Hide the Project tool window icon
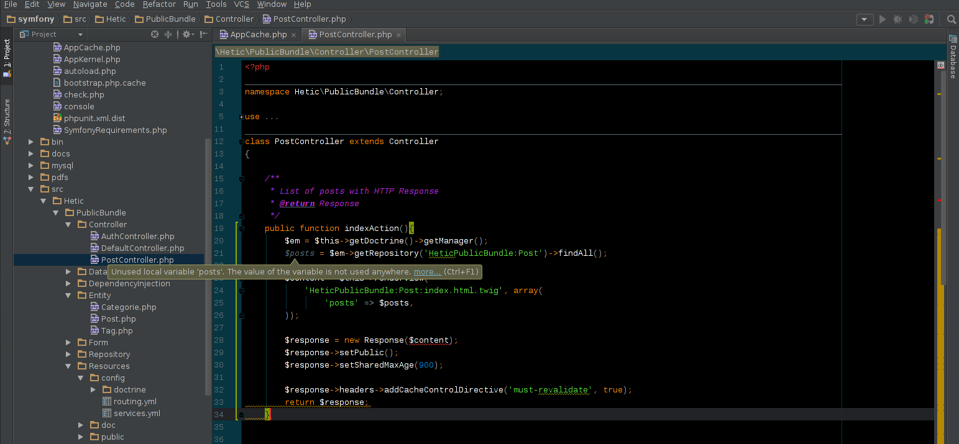This screenshot has height=444, width=959. coord(203,34)
